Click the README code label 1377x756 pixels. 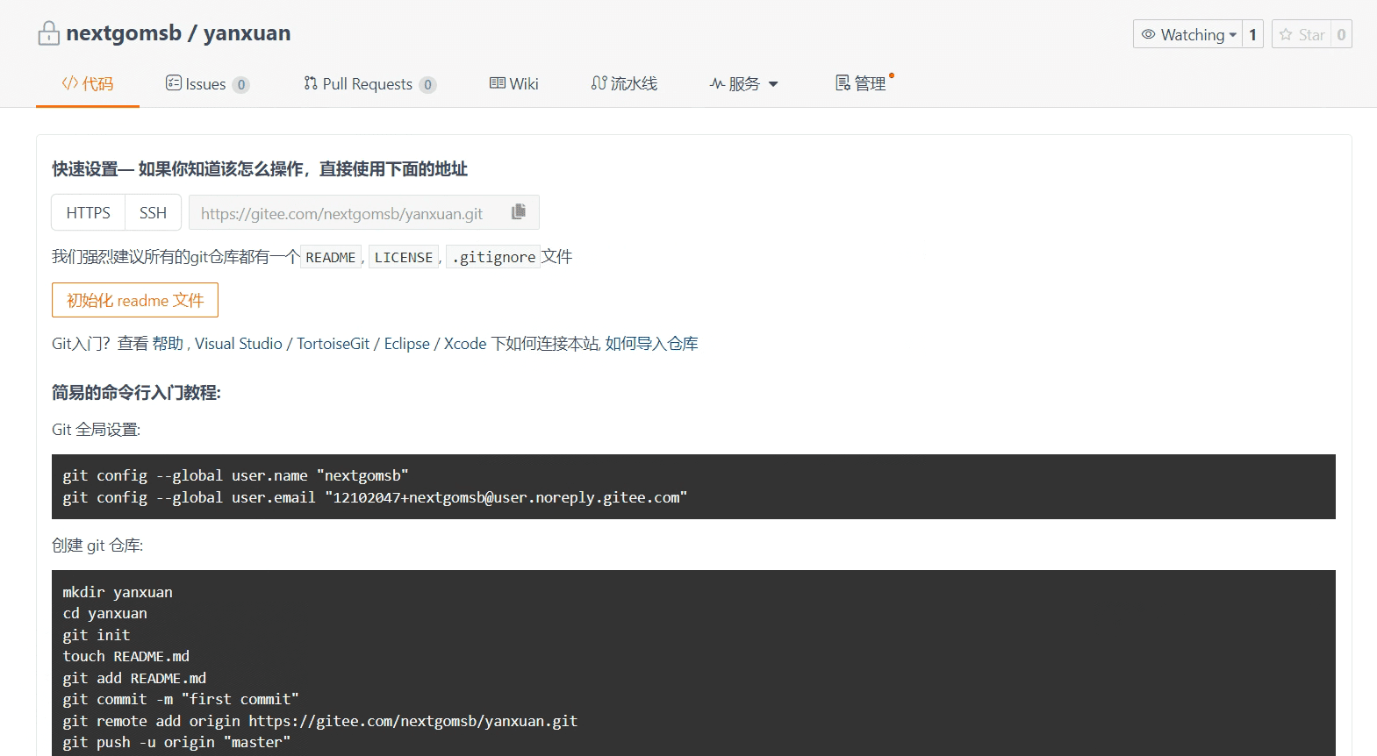pos(331,257)
